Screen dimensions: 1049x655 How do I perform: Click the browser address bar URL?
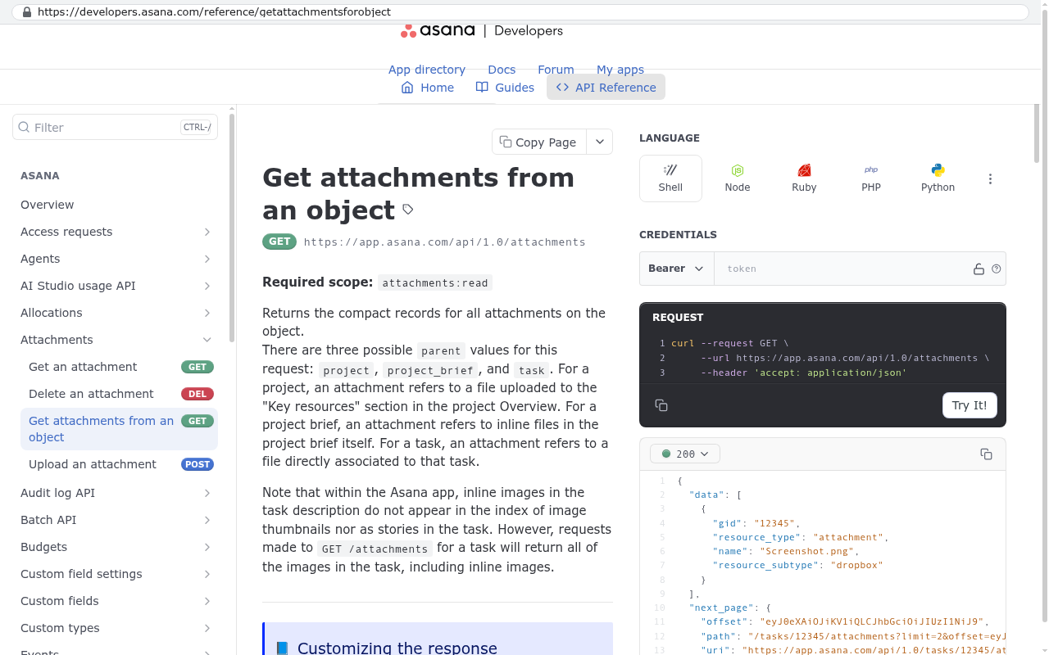[214, 12]
